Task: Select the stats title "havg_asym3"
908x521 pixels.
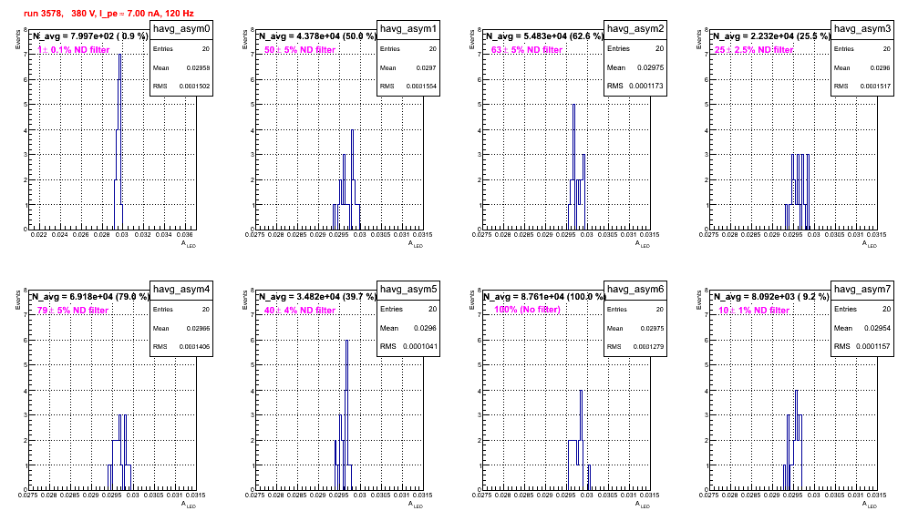Action: coord(862,29)
